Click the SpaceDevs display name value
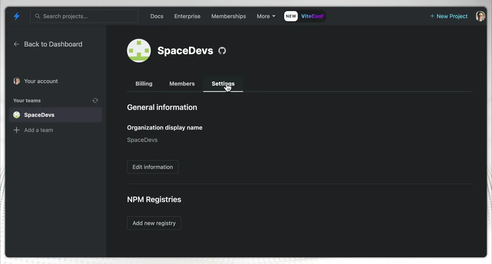The height and width of the screenshot is (264, 492). coord(142,140)
